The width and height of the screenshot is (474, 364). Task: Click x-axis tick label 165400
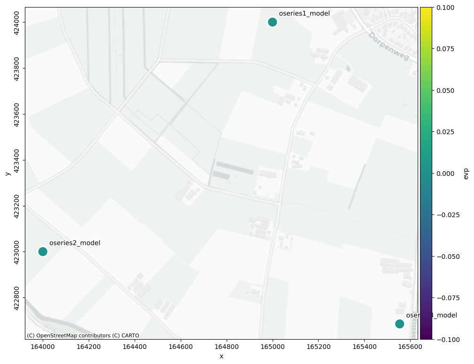point(364,347)
